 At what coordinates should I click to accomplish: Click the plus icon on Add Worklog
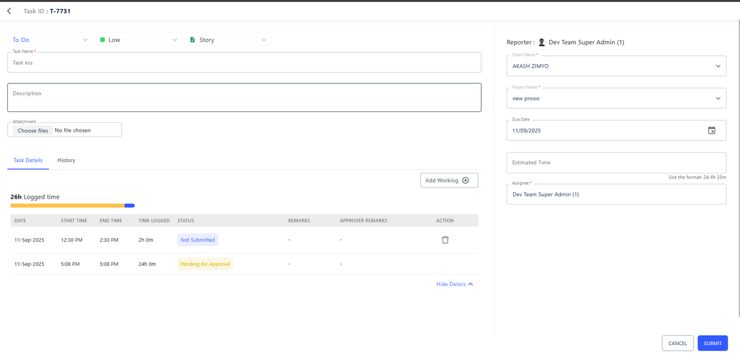(x=466, y=181)
